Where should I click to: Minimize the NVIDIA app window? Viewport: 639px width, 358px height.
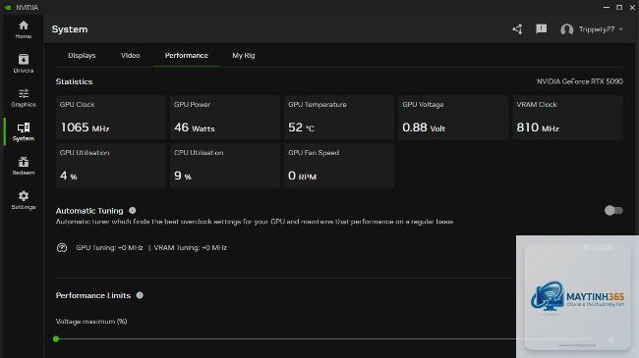606,7
